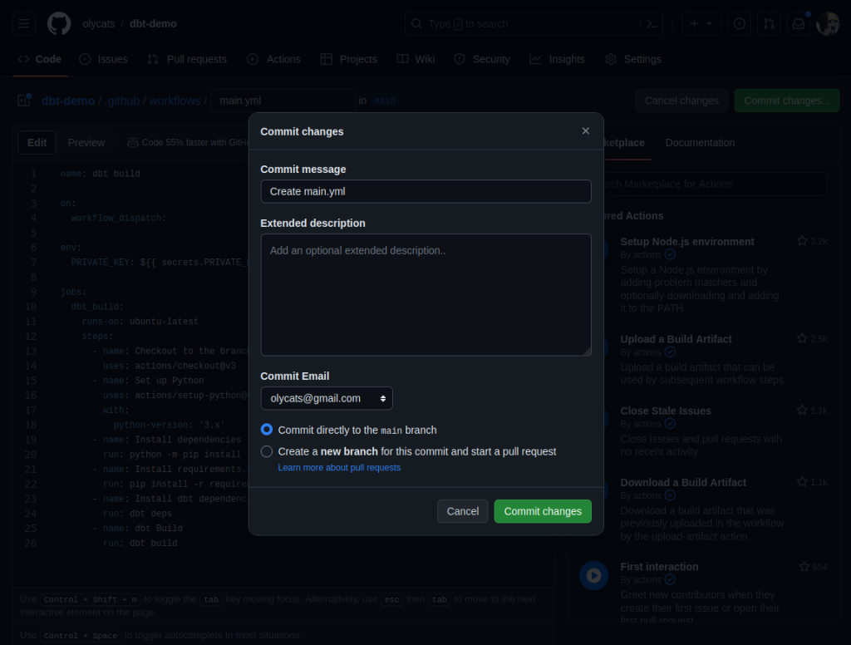Star Download a Build Artifact action
Image resolution: width=851 pixels, height=645 pixels.
coord(802,482)
